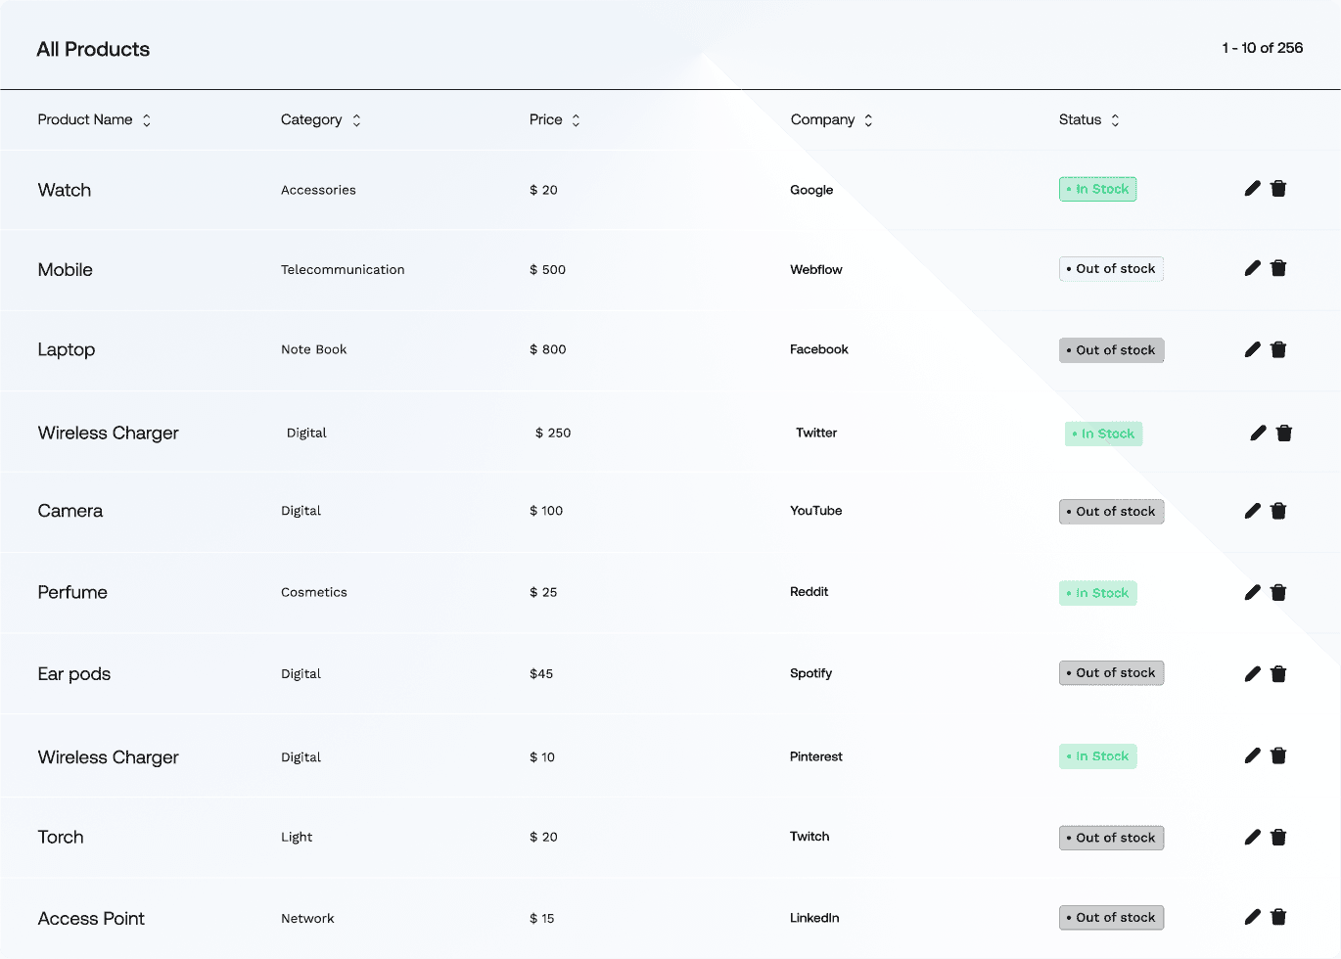Viewport: 1341px width, 959px height.
Task: Click trash icon for Camera row
Action: click(x=1278, y=511)
